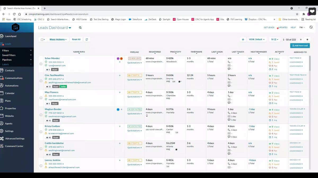Open the search magnifier next to Leads Dashboard
Viewport: 318px width, 178px height.
point(80,27)
